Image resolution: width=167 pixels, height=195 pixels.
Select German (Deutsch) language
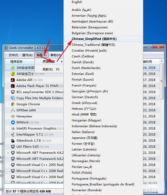[103, 97]
